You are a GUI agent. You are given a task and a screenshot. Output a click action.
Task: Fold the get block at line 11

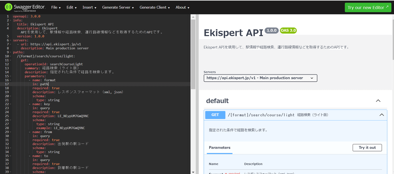coord(11,60)
